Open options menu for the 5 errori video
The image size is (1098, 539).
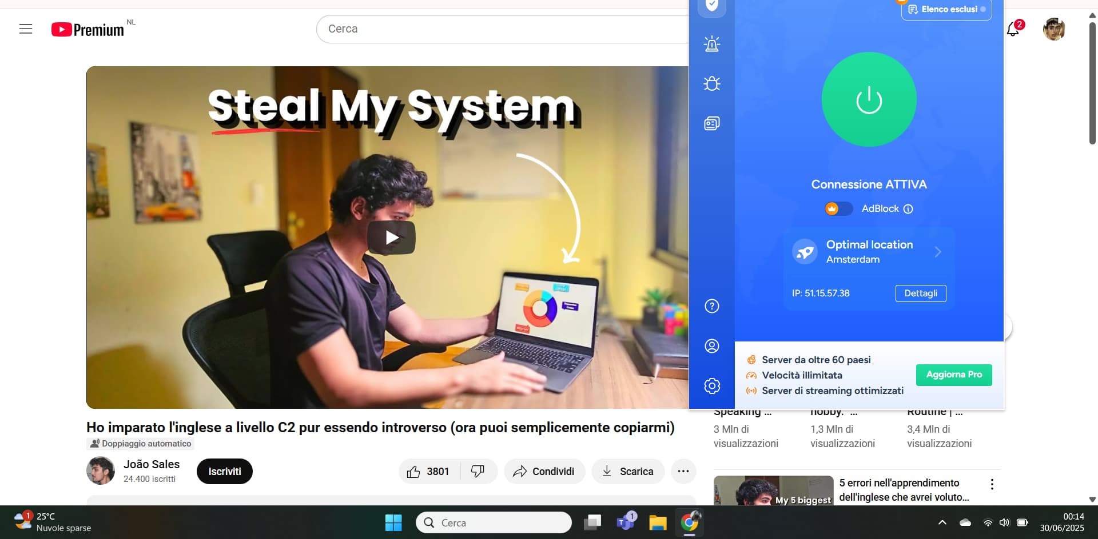992,484
